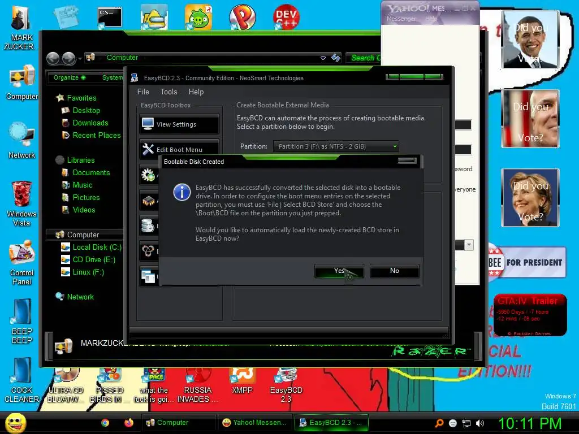The image size is (579, 434).
Task: Open Firefox from the taskbar
Action: pyautogui.click(x=128, y=423)
